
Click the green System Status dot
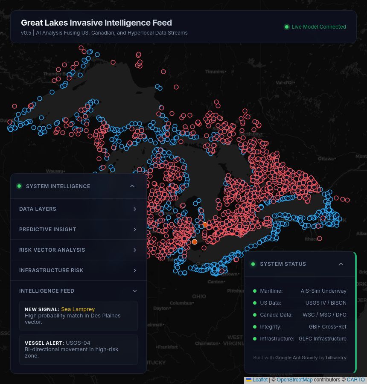click(253, 264)
